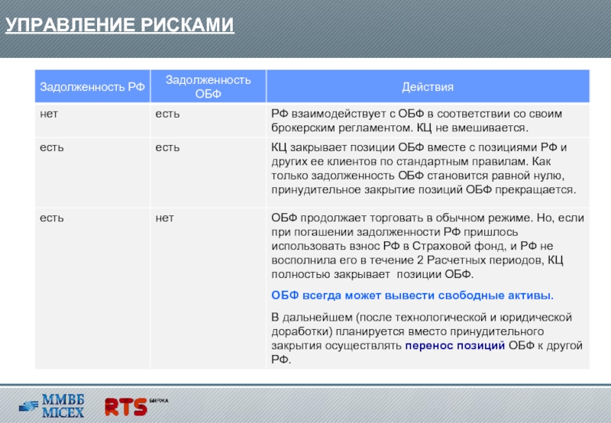Select the Действия column header

pos(428,86)
